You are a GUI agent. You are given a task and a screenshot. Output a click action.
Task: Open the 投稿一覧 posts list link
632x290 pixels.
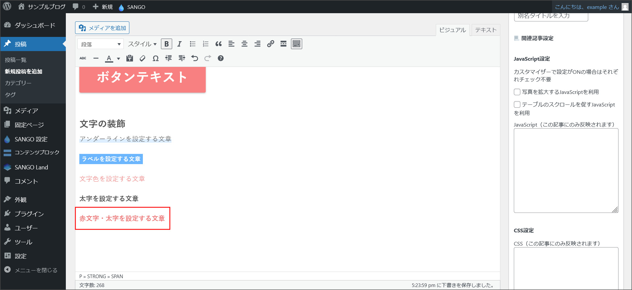click(15, 60)
